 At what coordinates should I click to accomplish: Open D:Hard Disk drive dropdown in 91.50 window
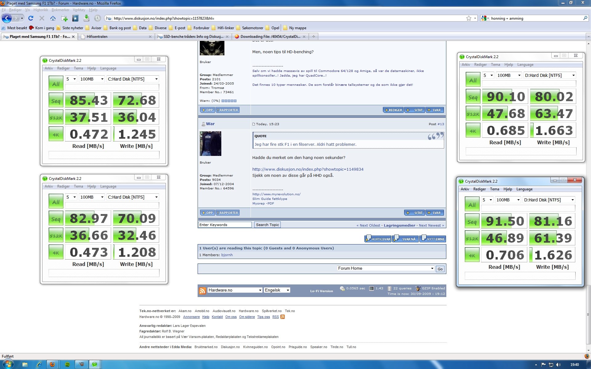(x=549, y=200)
